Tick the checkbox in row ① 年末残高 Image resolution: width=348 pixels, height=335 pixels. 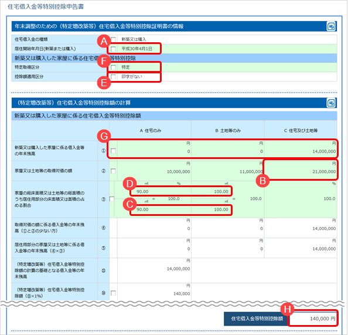[113, 151]
